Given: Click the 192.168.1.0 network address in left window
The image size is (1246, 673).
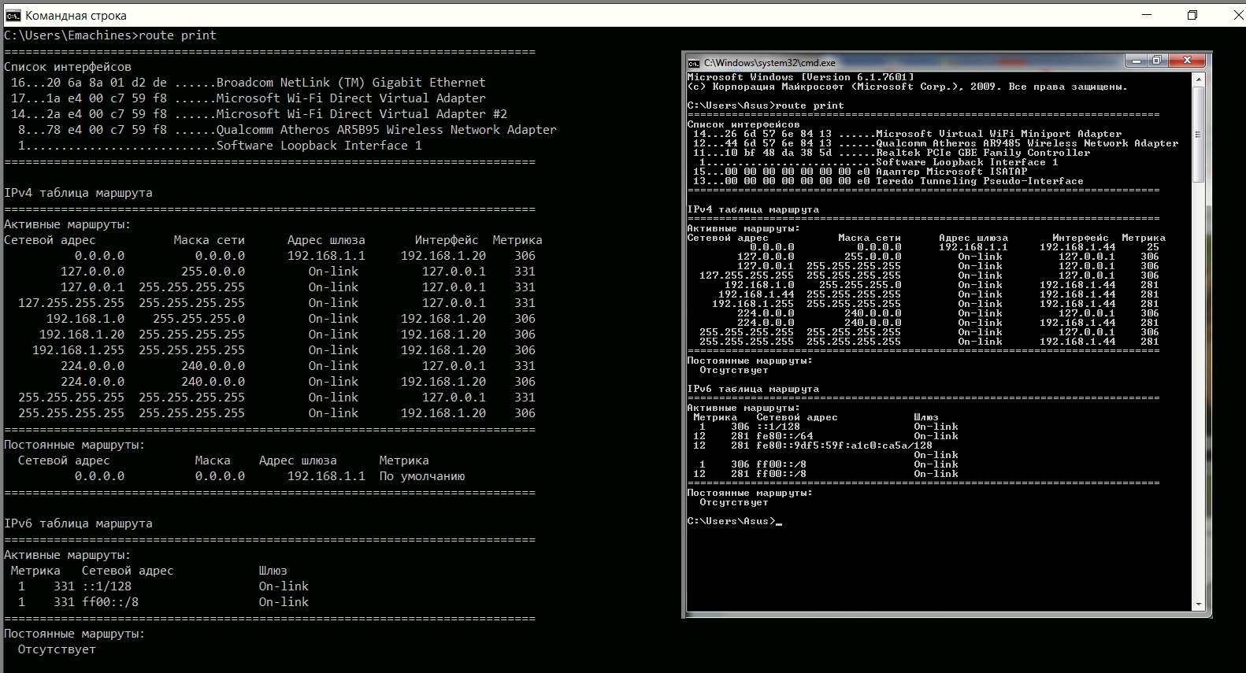Looking at the screenshot, I should pyautogui.click(x=85, y=319).
